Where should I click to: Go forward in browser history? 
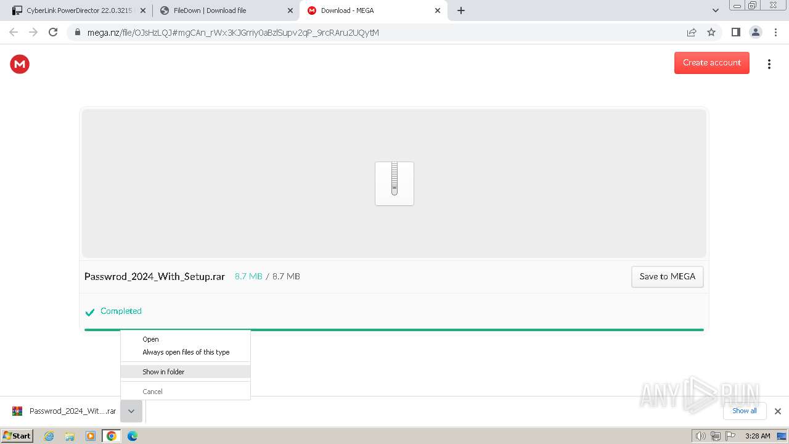point(33,32)
